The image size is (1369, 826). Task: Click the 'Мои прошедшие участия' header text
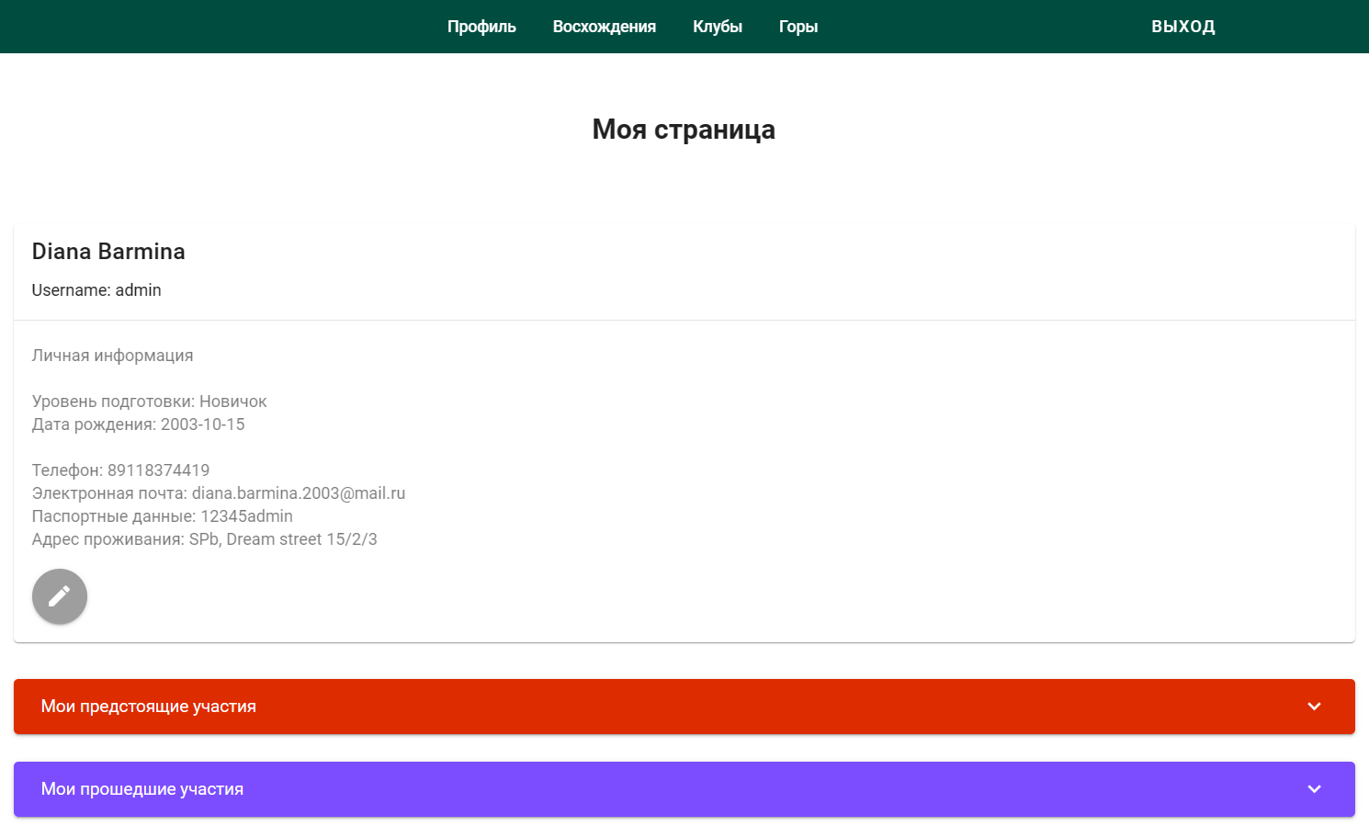(x=142, y=788)
